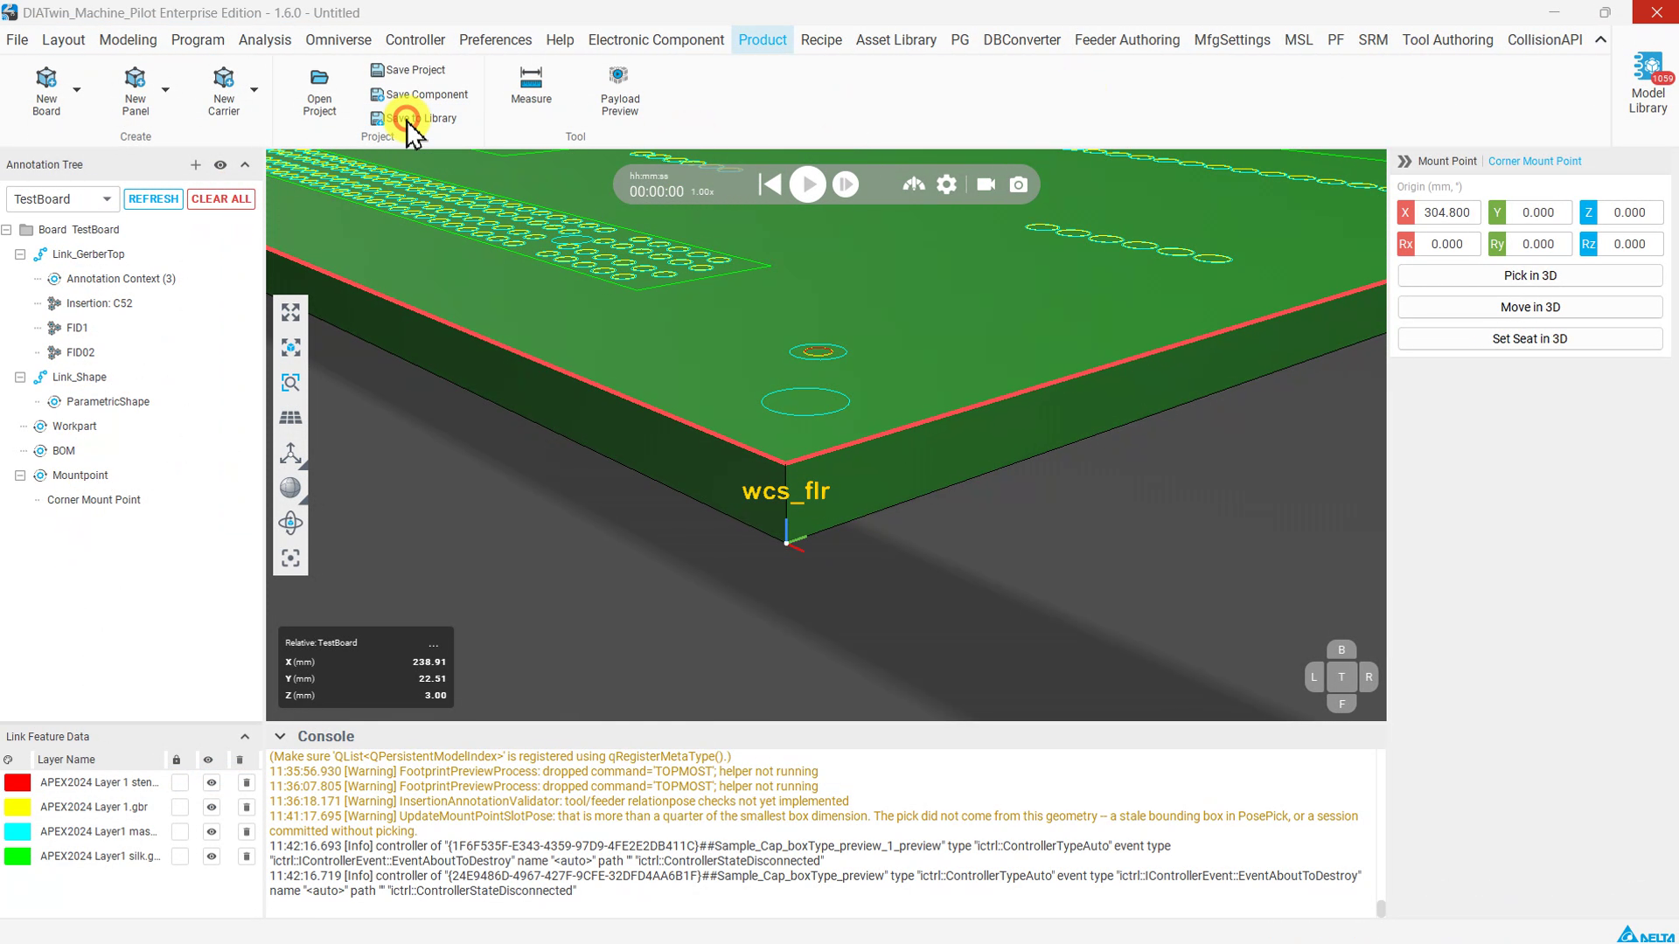Delete the APEX2024 Layer1 silk layer

tap(246, 856)
